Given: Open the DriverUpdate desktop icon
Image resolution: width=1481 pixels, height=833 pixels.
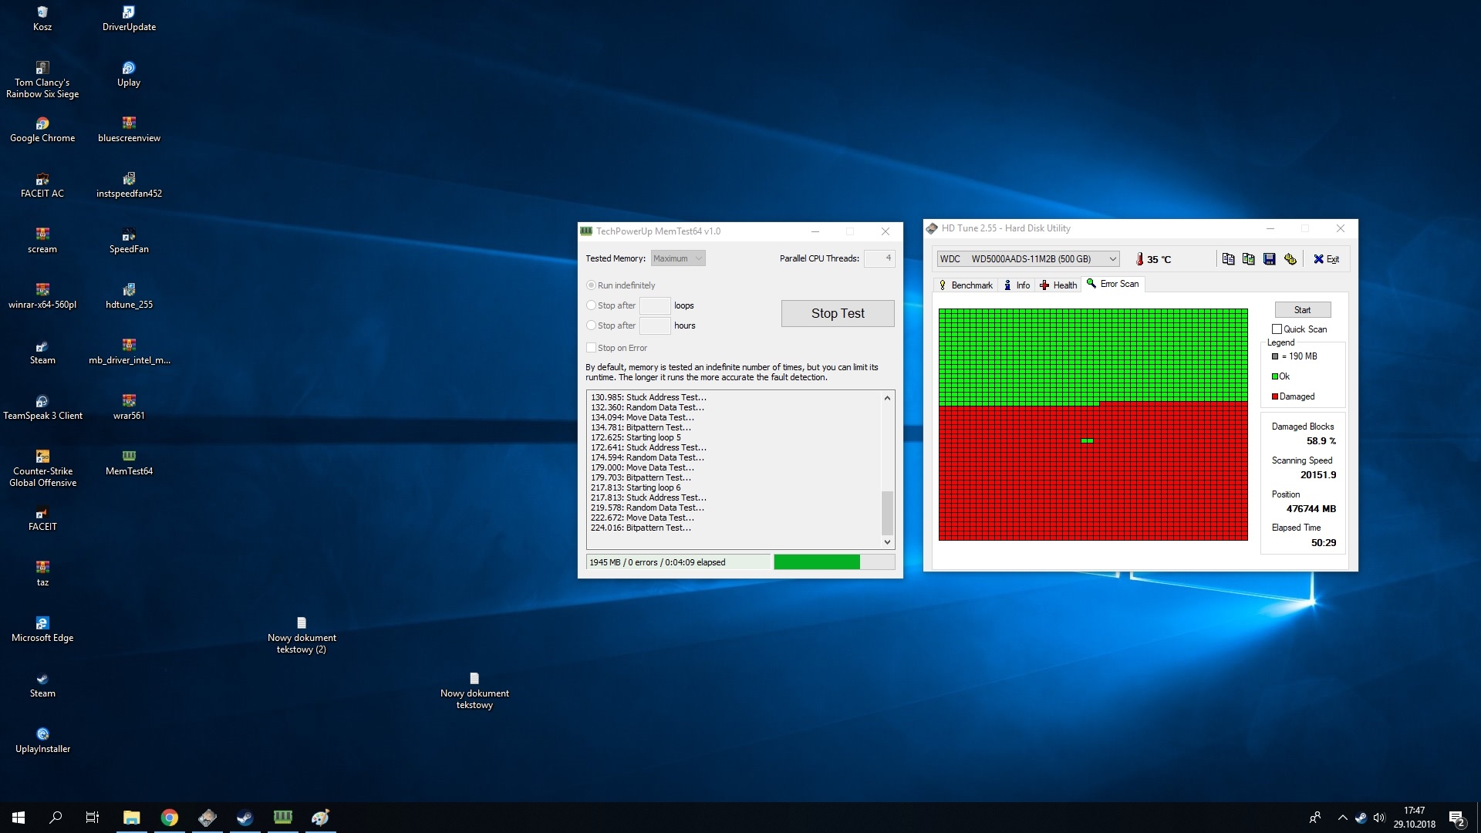Looking at the screenshot, I should click(129, 19).
